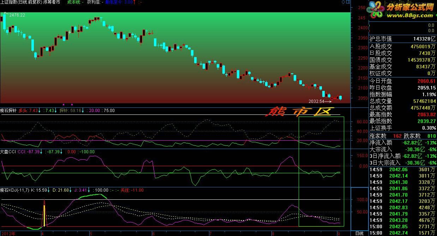Screen dimensions: 437x236
Task: Click 最低指数 value 2039.27
Action: (427, 121)
